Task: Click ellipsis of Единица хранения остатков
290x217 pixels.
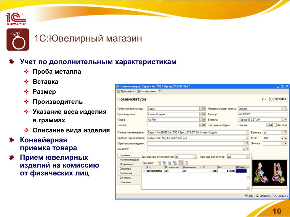Action: [195, 157]
